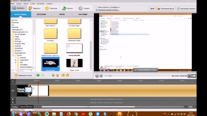Image resolution: width=207 pixels, height=116 pixels.
Task: Open the Слайд menu
Action: [33, 4]
